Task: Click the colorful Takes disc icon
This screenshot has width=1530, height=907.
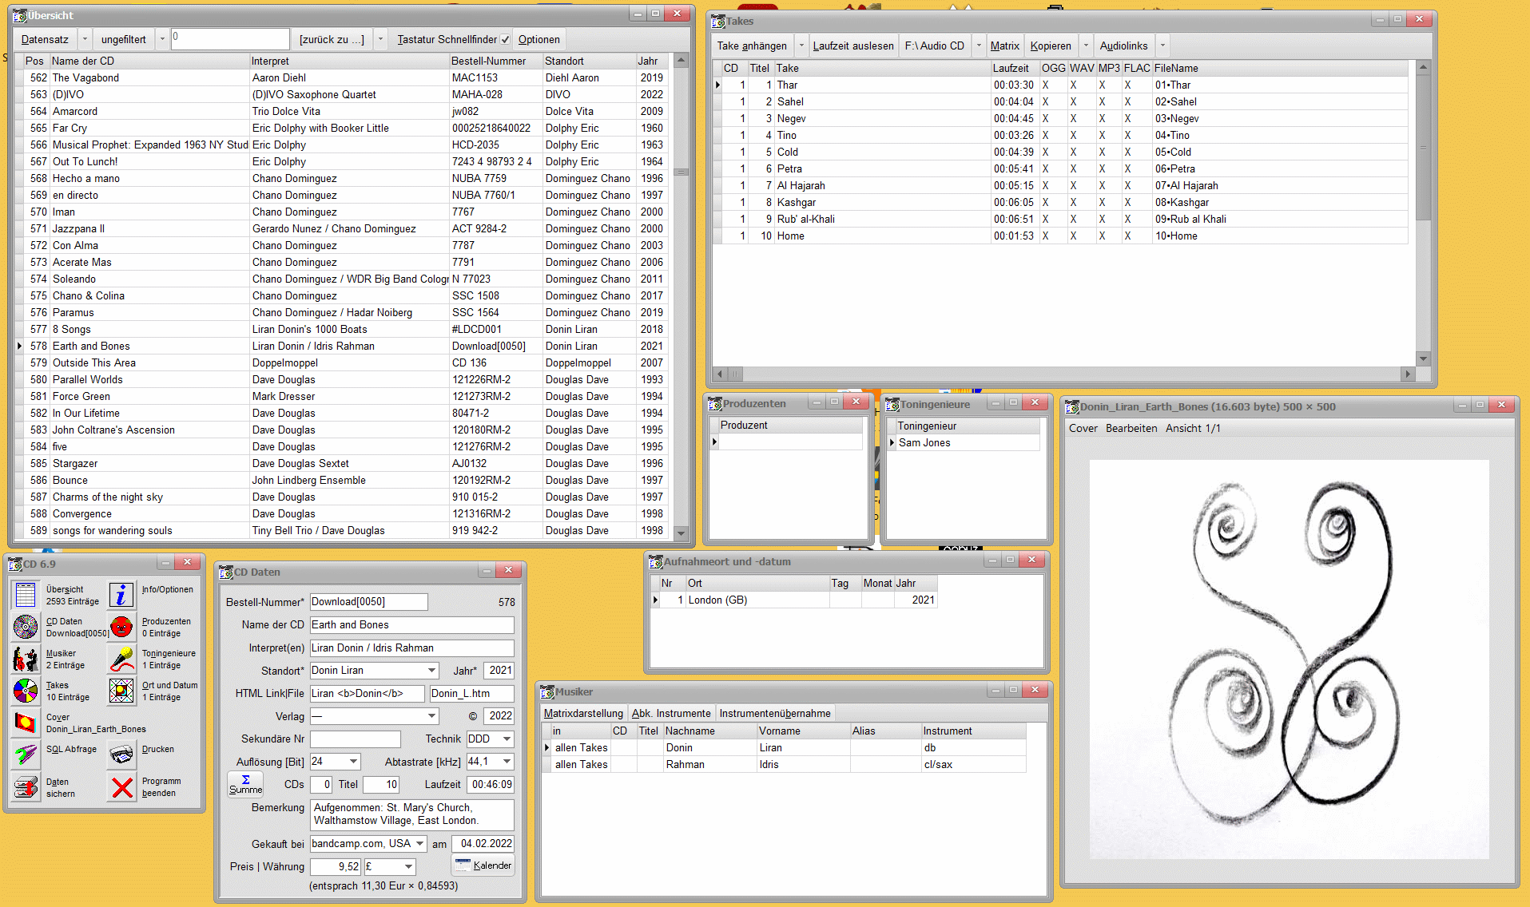Action: click(26, 691)
